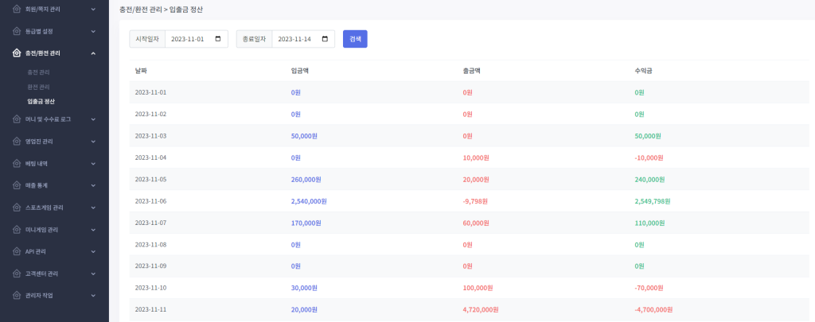Click the house icon beside 베팅 내역
Image resolution: width=815 pixels, height=322 pixels.
click(x=17, y=163)
